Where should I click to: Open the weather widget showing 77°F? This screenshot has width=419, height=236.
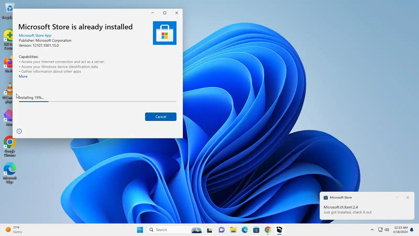tap(14, 230)
